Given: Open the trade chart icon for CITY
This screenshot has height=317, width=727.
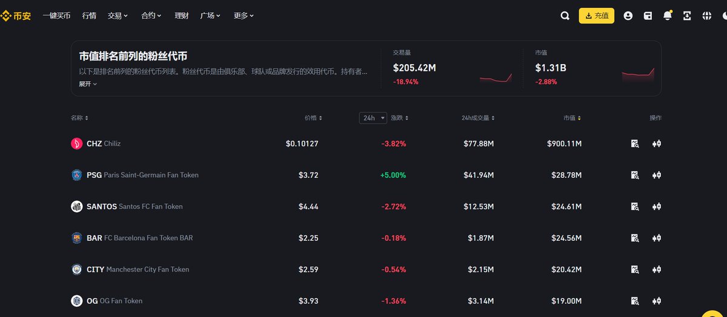Looking at the screenshot, I should [x=657, y=269].
